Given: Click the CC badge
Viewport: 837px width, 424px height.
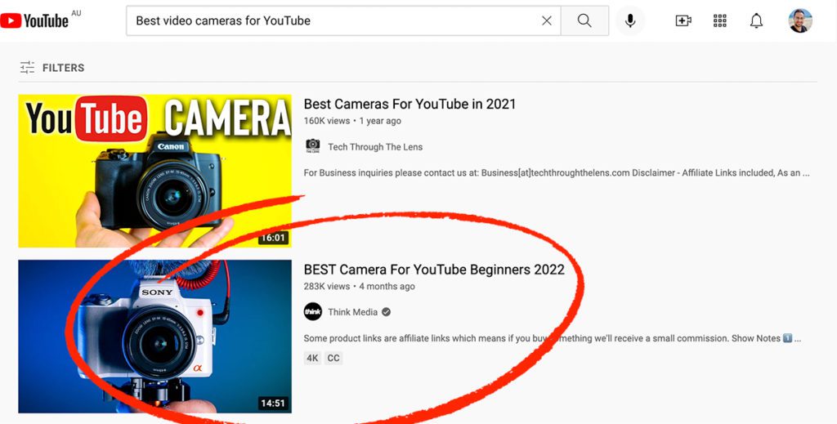Looking at the screenshot, I should [333, 358].
